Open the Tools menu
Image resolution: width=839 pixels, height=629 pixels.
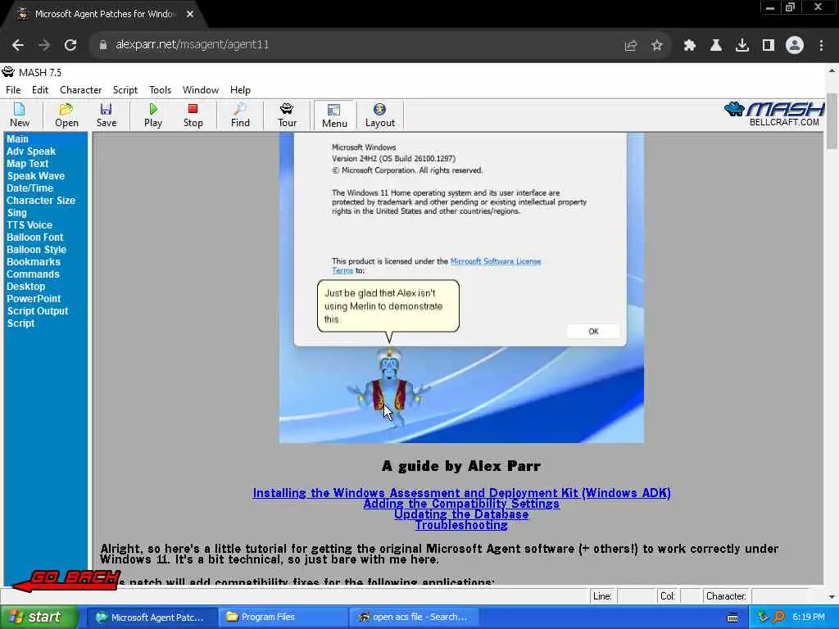pos(160,90)
